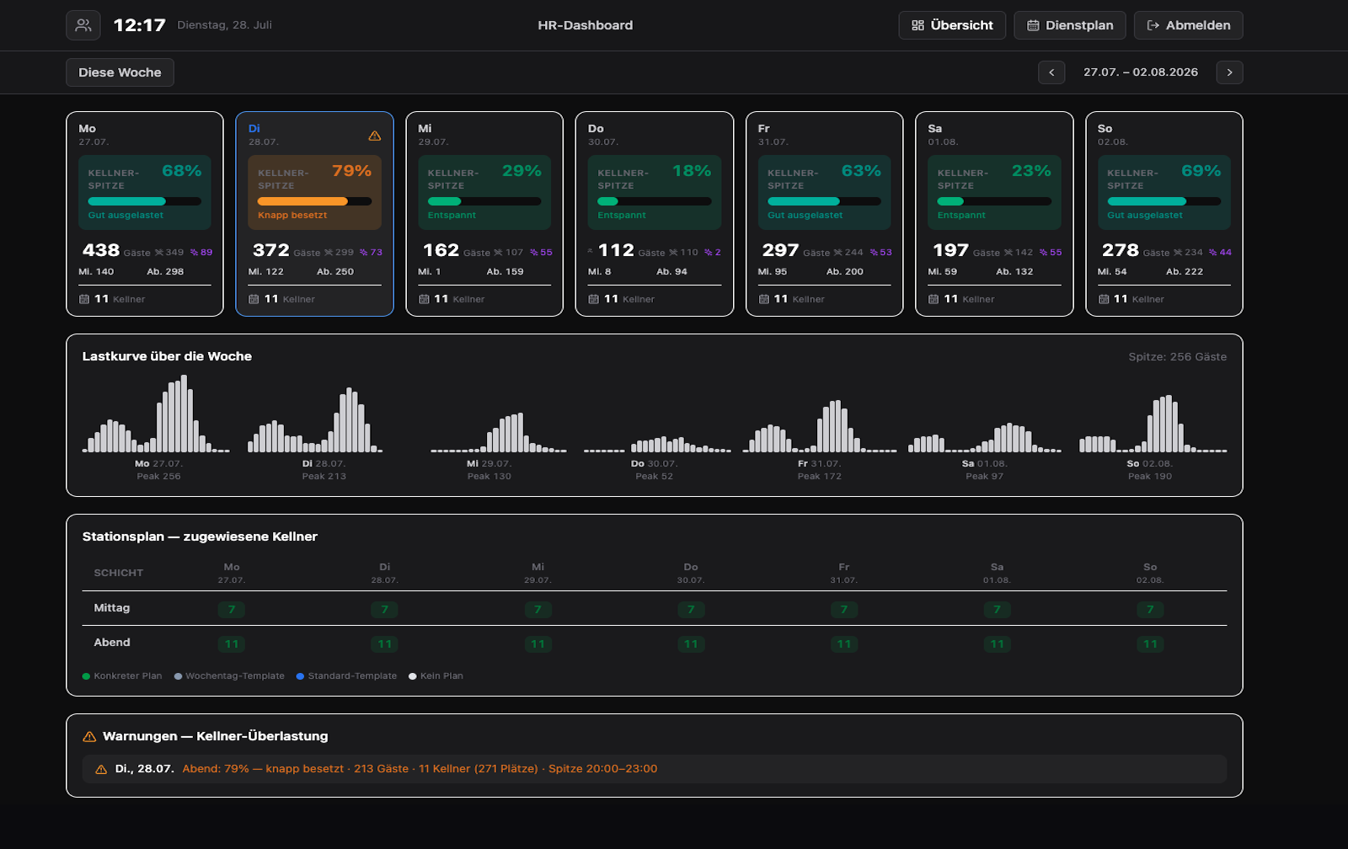Click the SCHICHT column header
Screen dimensions: 1348x849
point(119,573)
